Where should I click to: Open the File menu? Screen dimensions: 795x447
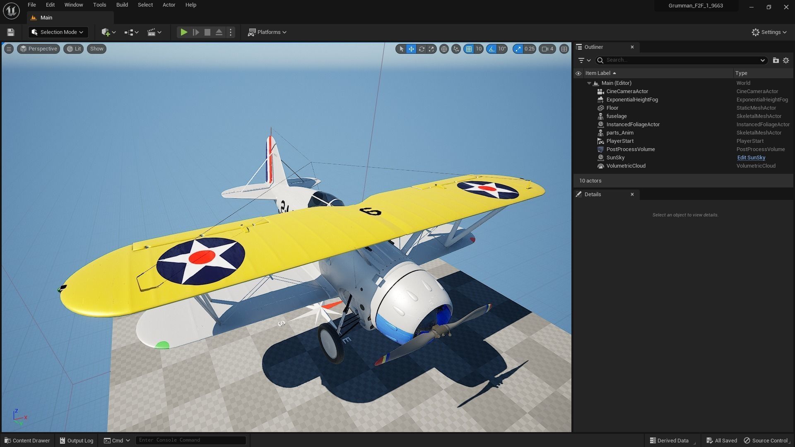(32, 5)
